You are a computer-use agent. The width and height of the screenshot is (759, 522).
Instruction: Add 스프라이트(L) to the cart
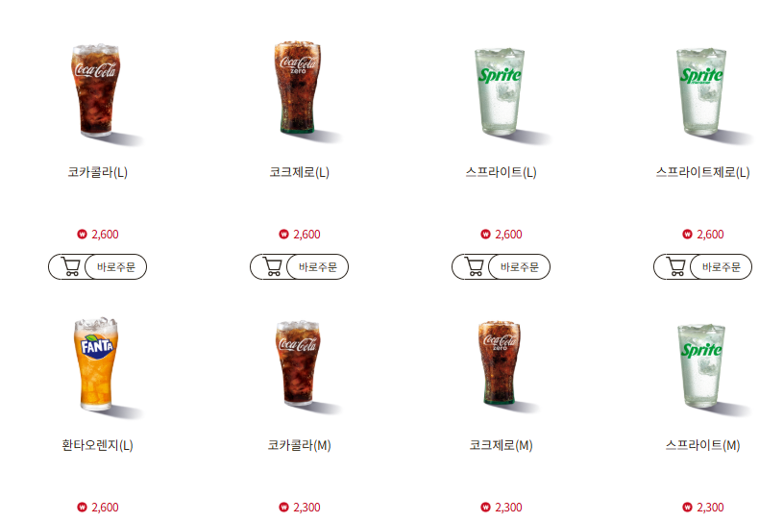pyautogui.click(x=475, y=267)
